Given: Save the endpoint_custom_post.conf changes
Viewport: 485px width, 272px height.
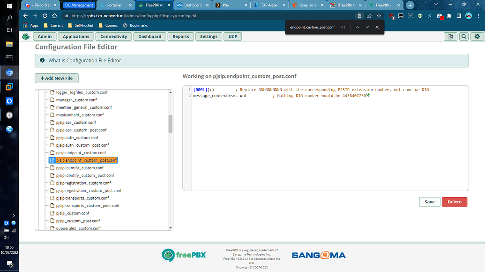Looking at the screenshot, I should [429, 202].
